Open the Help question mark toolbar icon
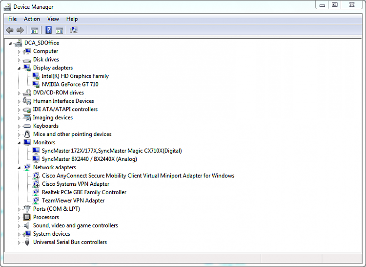This screenshot has width=366, height=267. 48,30
